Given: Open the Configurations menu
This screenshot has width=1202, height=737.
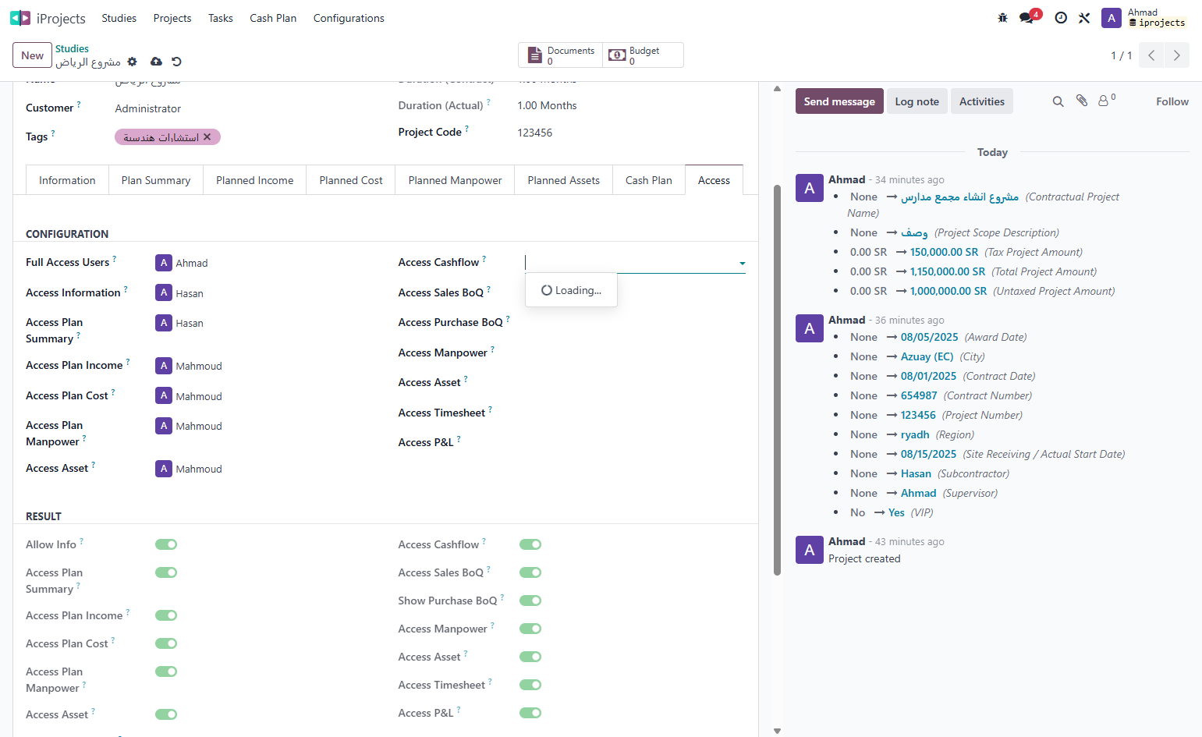Looking at the screenshot, I should pyautogui.click(x=349, y=18).
